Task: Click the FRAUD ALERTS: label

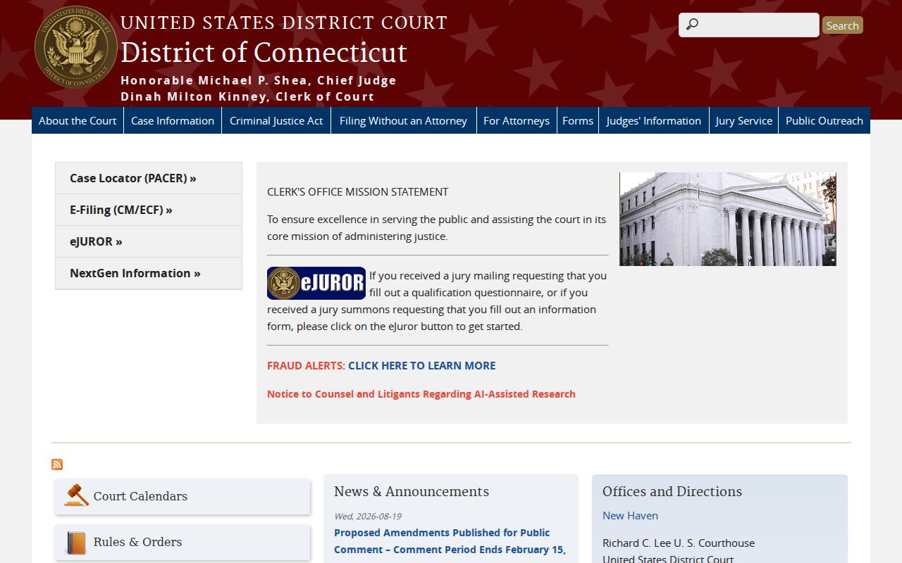Action: click(x=307, y=366)
